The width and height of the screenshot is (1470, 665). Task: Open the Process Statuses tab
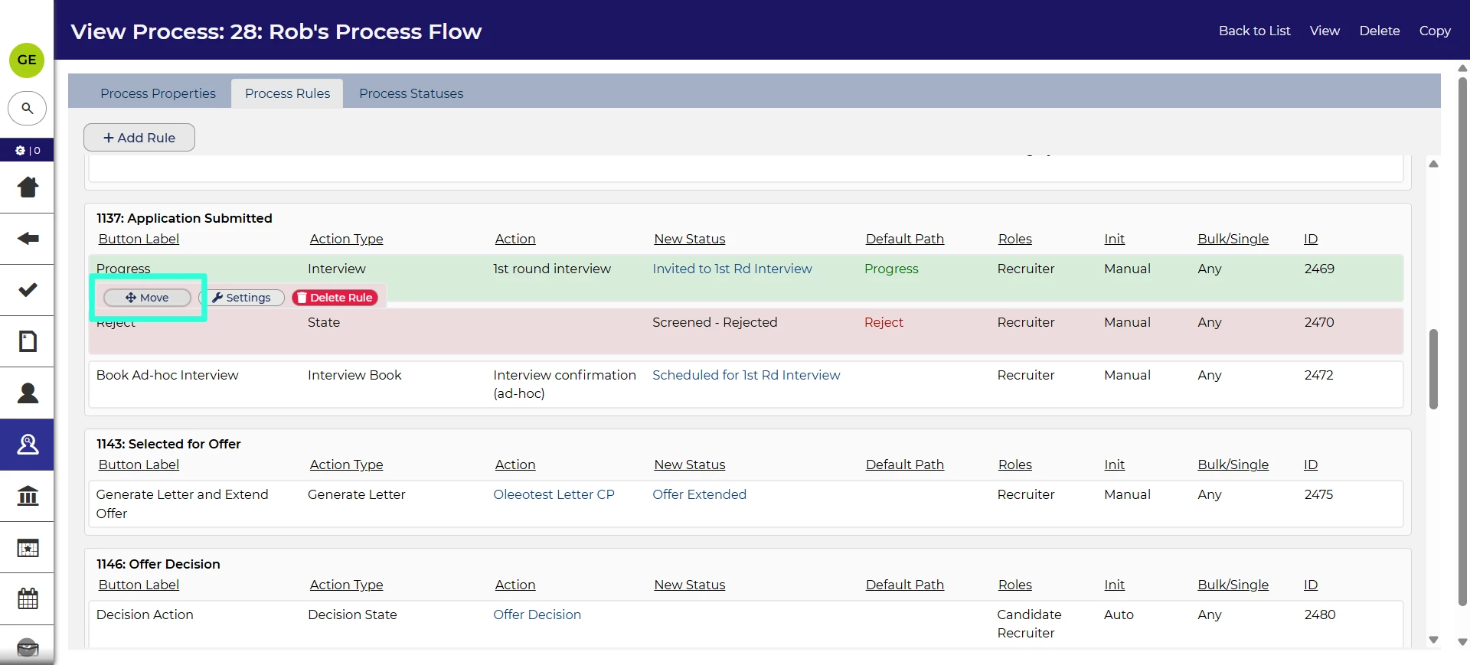click(411, 93)
